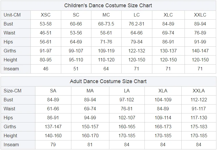Click the SC inseam value 51

pos(76,69)
